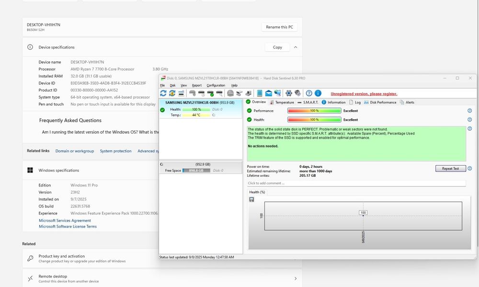This screenshot has height=287, width=479.
Task: Switch to the Overview tab
Action: coord(256,102)
